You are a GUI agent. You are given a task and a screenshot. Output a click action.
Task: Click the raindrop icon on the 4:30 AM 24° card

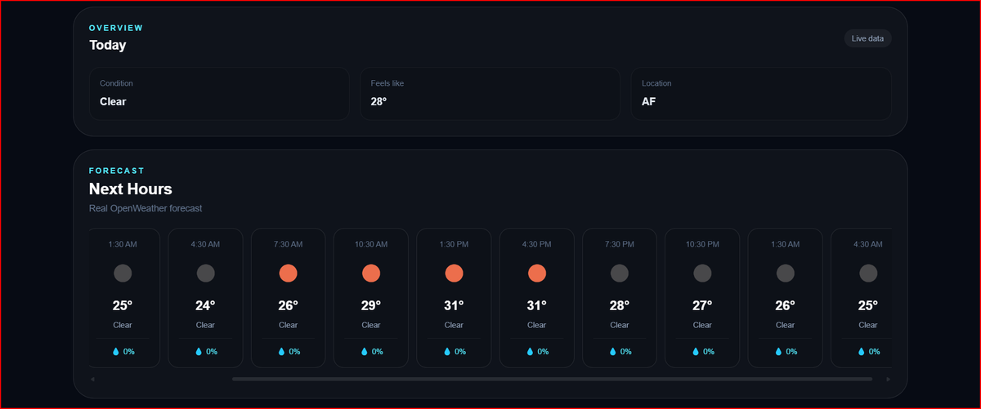pyautogui.click(x=199, y=352)
